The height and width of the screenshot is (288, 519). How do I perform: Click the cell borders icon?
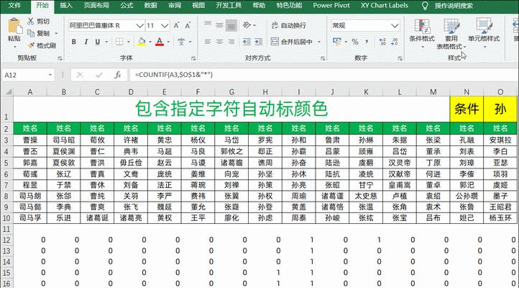point(119,42)
